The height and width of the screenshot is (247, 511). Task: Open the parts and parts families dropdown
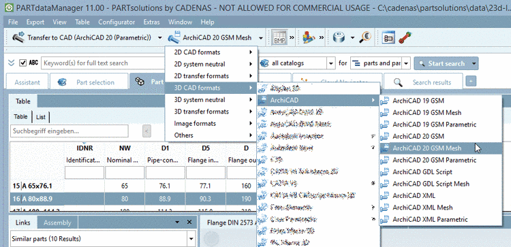tap(406, 63)
